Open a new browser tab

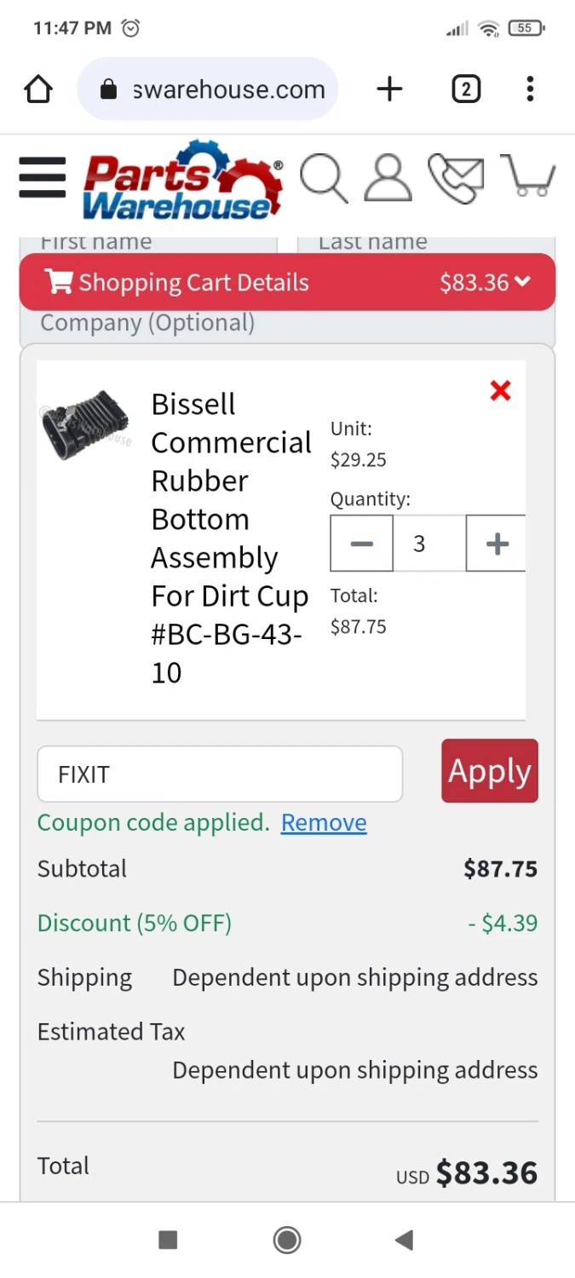[x=389, y=89]
